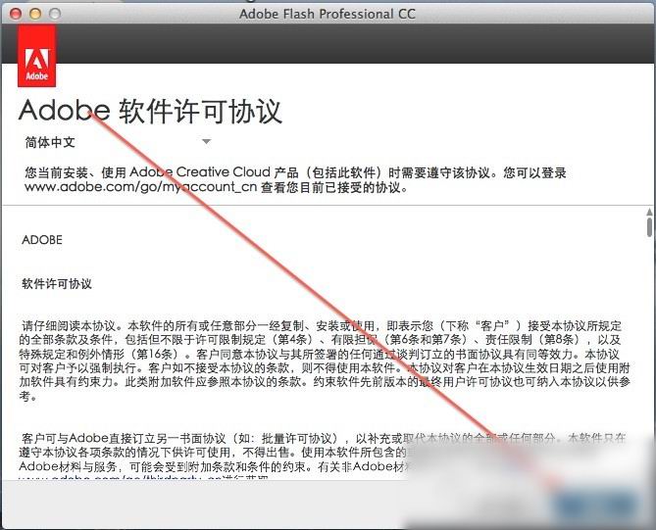Click the 'ADOBE' text in agreement
The image size is (656, 530).
(x=42, y=240)
